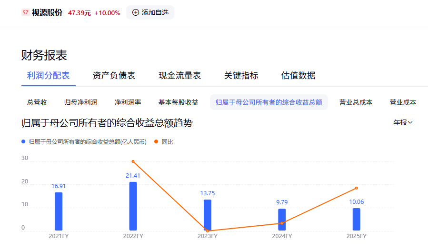Image resolution: width=428 pixels, height=251 pixels.
Task: Click the 2025FY orange 同比 data point
Action: (x=356, y=188)
